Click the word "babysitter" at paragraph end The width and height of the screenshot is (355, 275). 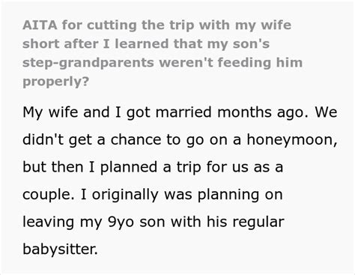click(59, 249)
